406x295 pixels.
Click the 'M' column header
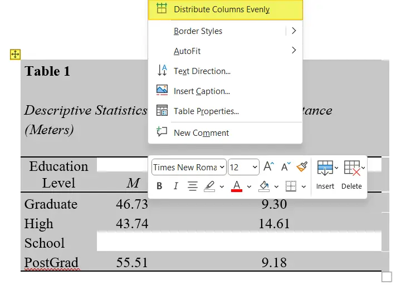click(133, 183)
